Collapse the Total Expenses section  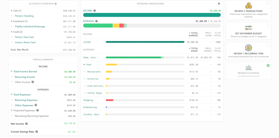(12, 94)
